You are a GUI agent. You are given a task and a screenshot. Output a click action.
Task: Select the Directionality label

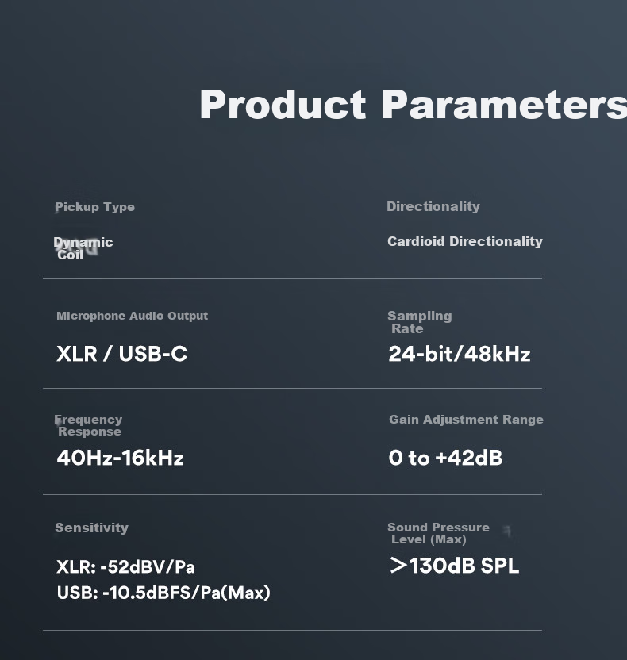(433, 206)
